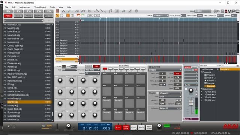Click the channel strip volume fader
240x135 pixels.
tap(191, 102)
